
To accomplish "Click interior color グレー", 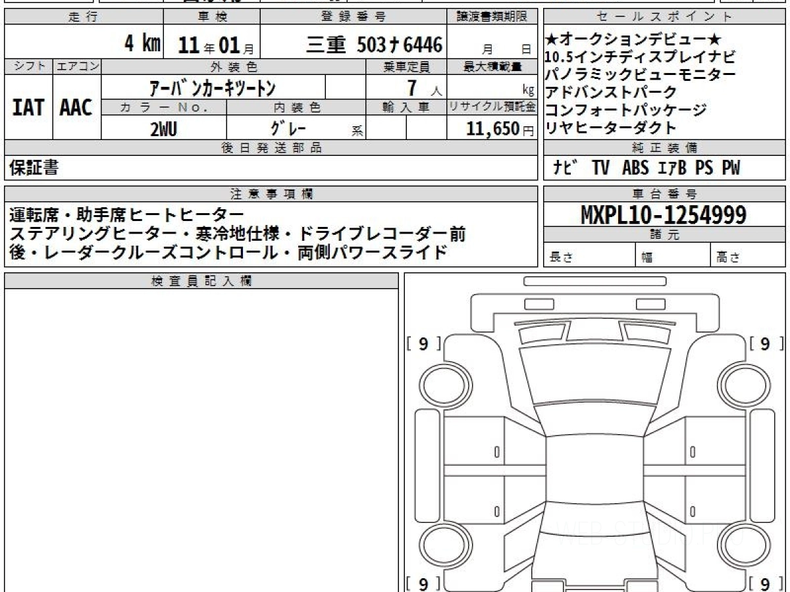I will (x=288, y=128).
